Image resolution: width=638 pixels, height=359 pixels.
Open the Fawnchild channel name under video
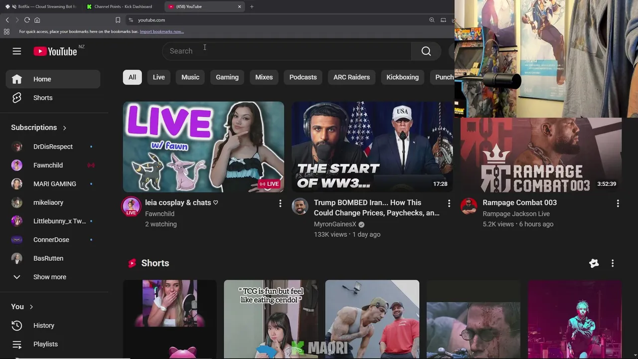[x=159, y=213]
